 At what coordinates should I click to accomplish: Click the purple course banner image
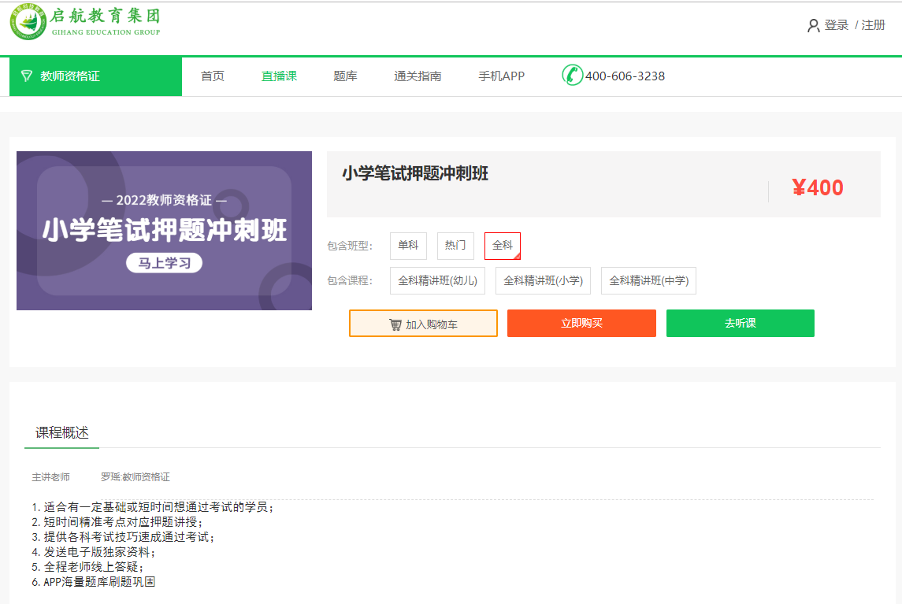click(164, 231)
